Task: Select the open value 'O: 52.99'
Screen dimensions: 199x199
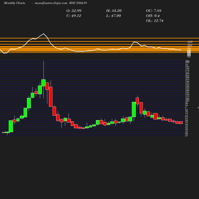Action: [x=74, y=11]
